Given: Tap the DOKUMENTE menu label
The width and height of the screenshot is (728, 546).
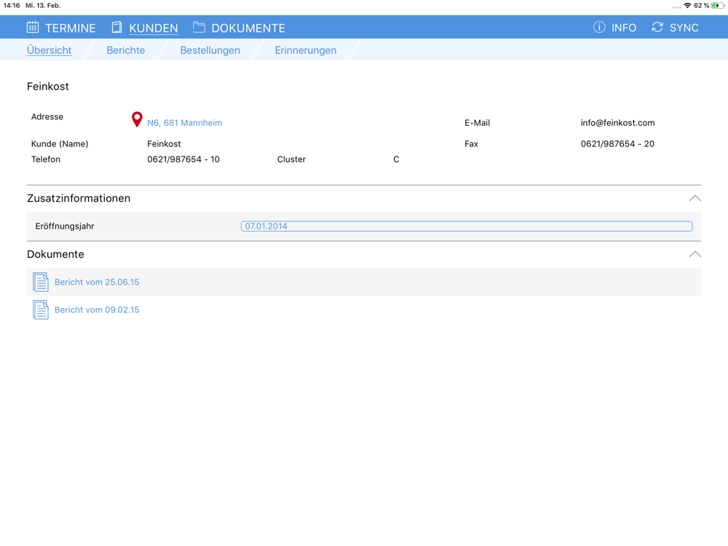Looking at the screenshot, I should pos(248,28).
